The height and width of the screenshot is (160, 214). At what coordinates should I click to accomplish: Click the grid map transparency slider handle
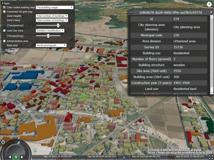[x=58, y=25]
